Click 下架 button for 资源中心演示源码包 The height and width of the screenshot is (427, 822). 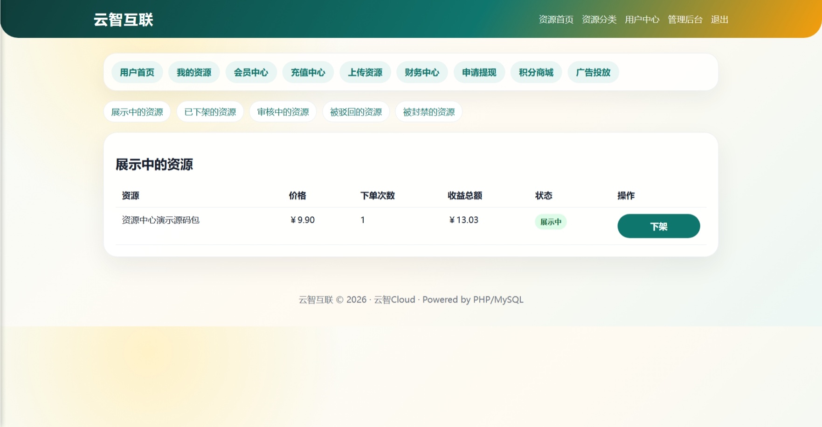(x=659, y=226)
